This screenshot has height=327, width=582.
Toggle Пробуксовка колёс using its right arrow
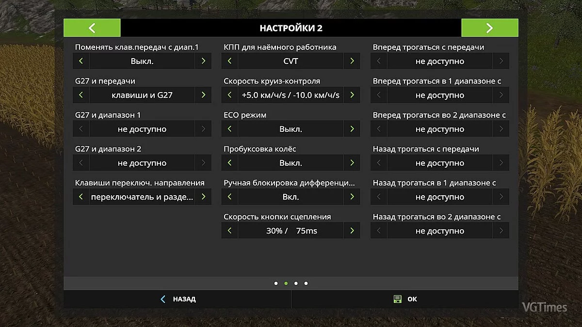352,163
